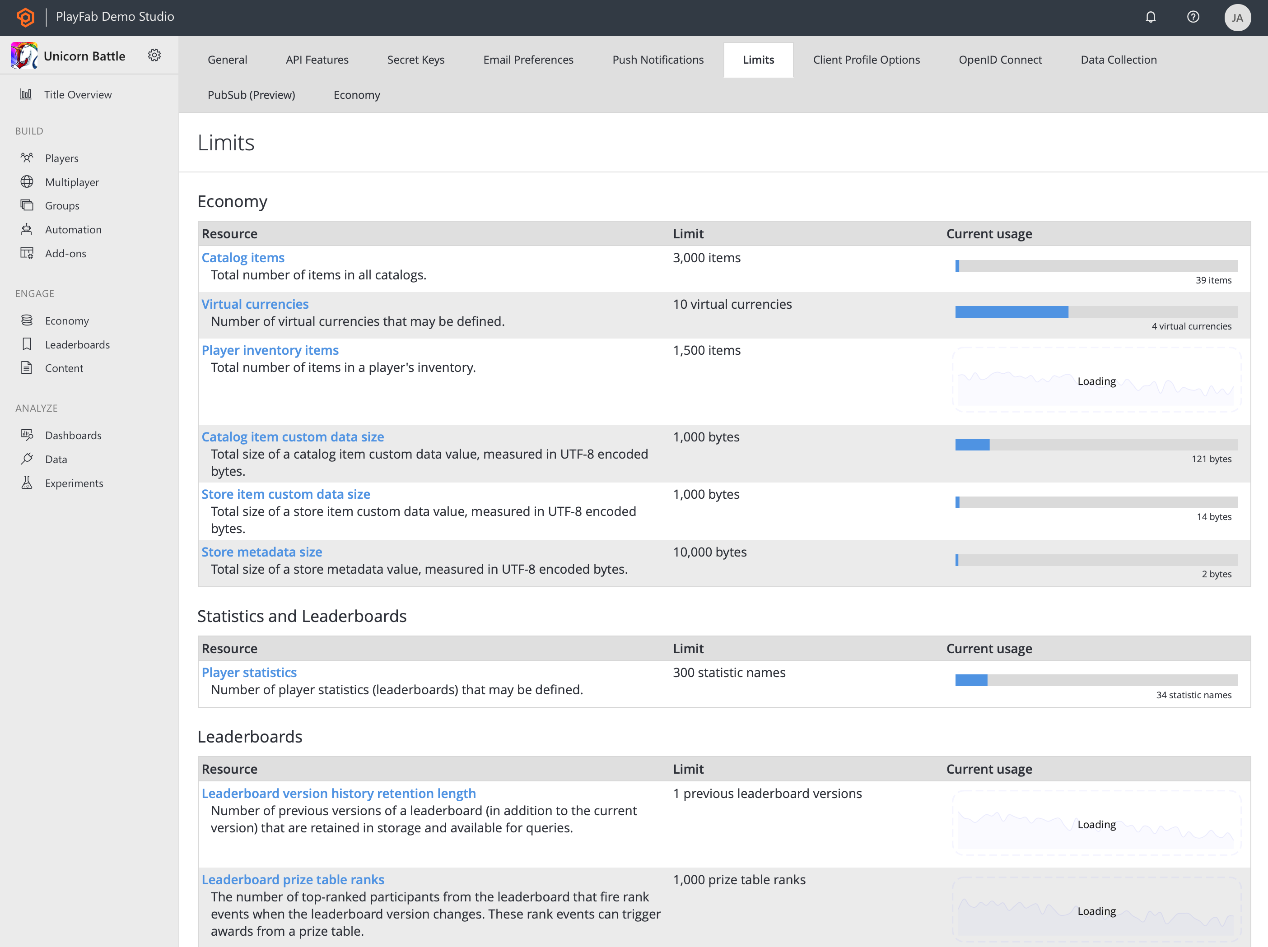Click the help question mark icon

point(1193,17)
